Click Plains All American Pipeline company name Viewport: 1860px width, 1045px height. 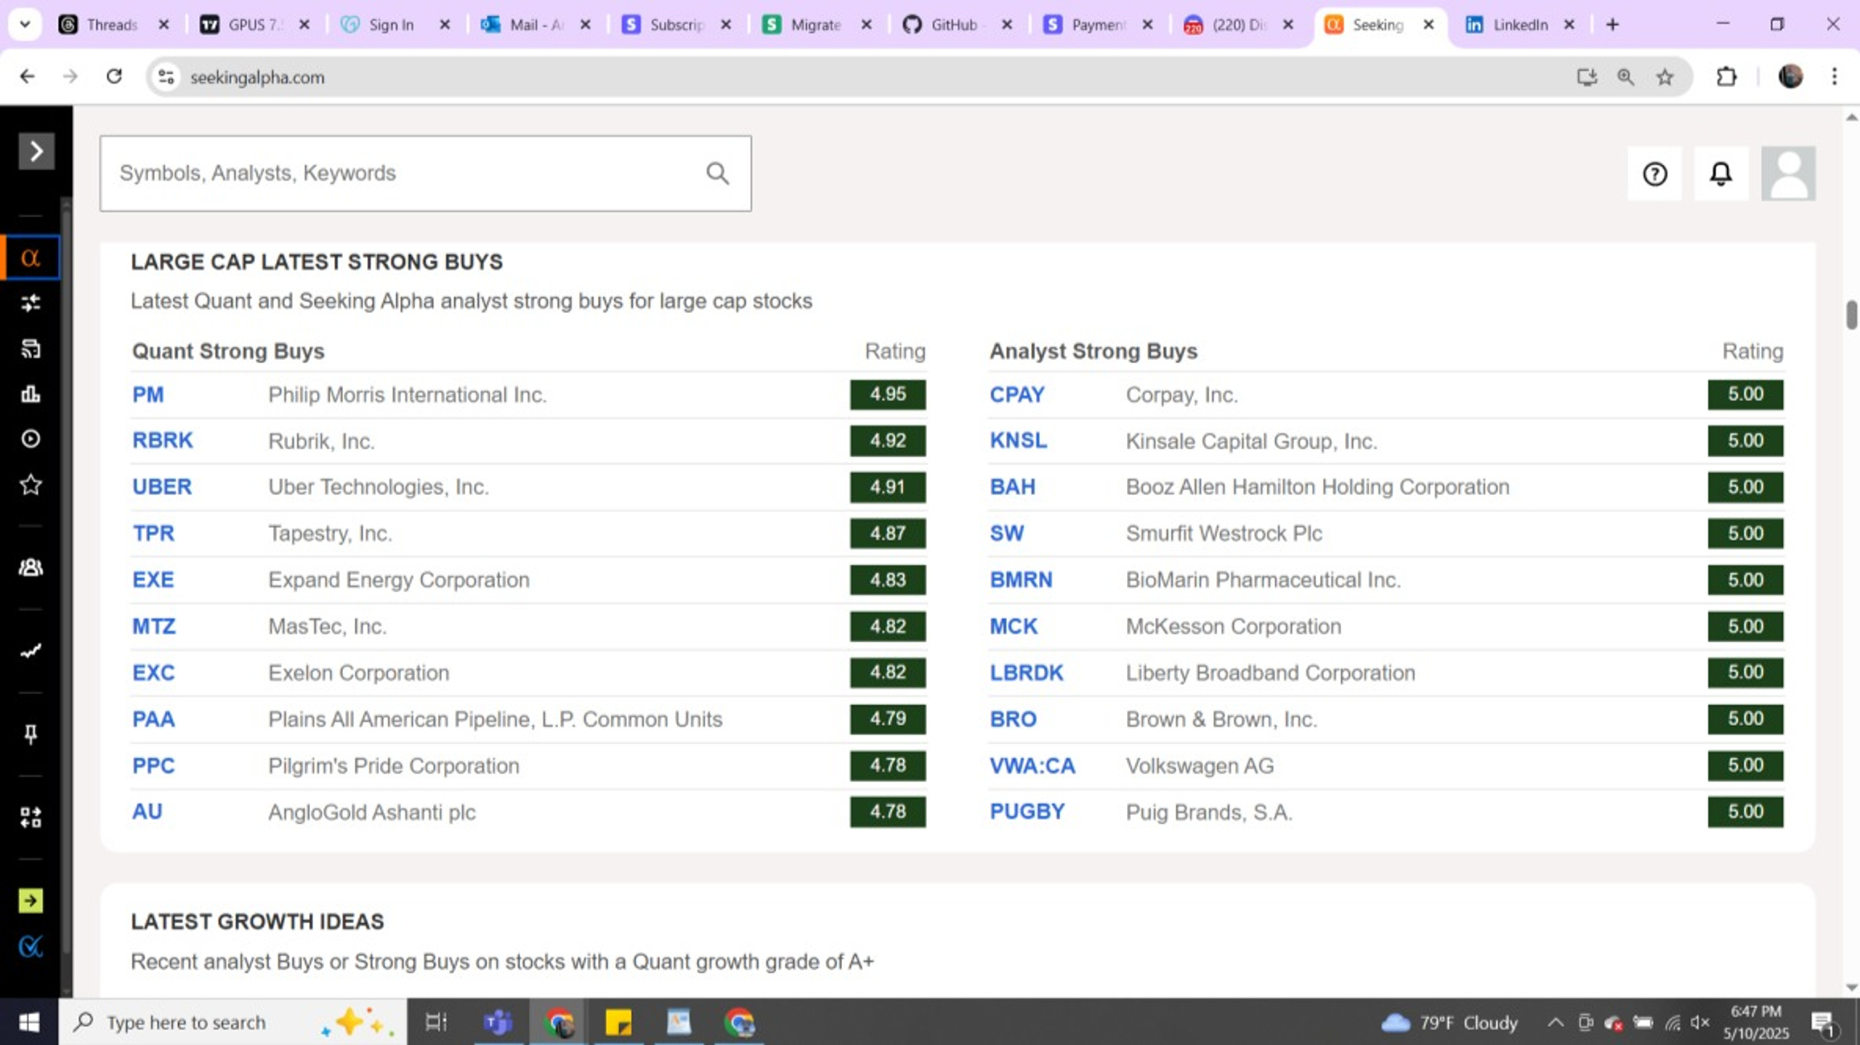click(x=495, y=720)
